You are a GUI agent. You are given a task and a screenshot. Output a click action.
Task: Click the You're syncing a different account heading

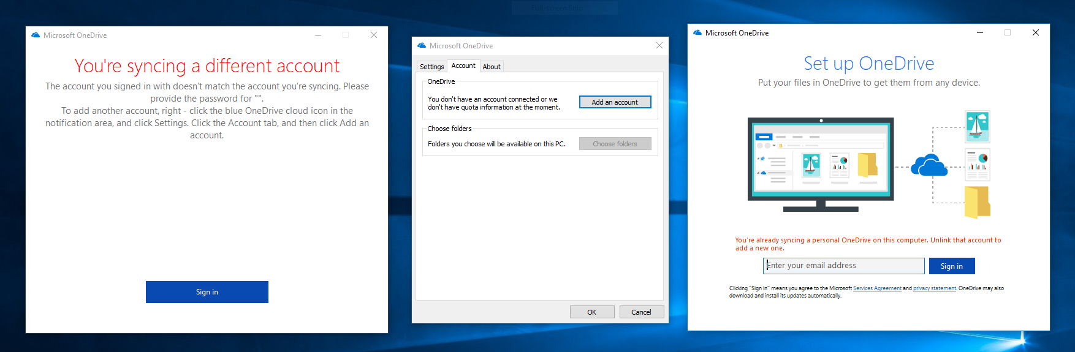(x=207, y=66)
